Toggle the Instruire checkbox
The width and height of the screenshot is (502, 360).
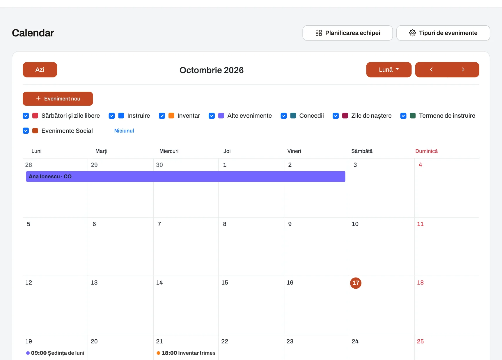(x=112, y=116)
